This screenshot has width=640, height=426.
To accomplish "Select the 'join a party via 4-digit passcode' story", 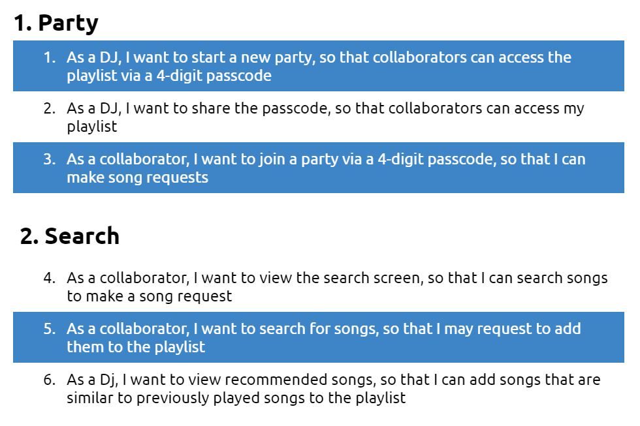I will 319,168.
